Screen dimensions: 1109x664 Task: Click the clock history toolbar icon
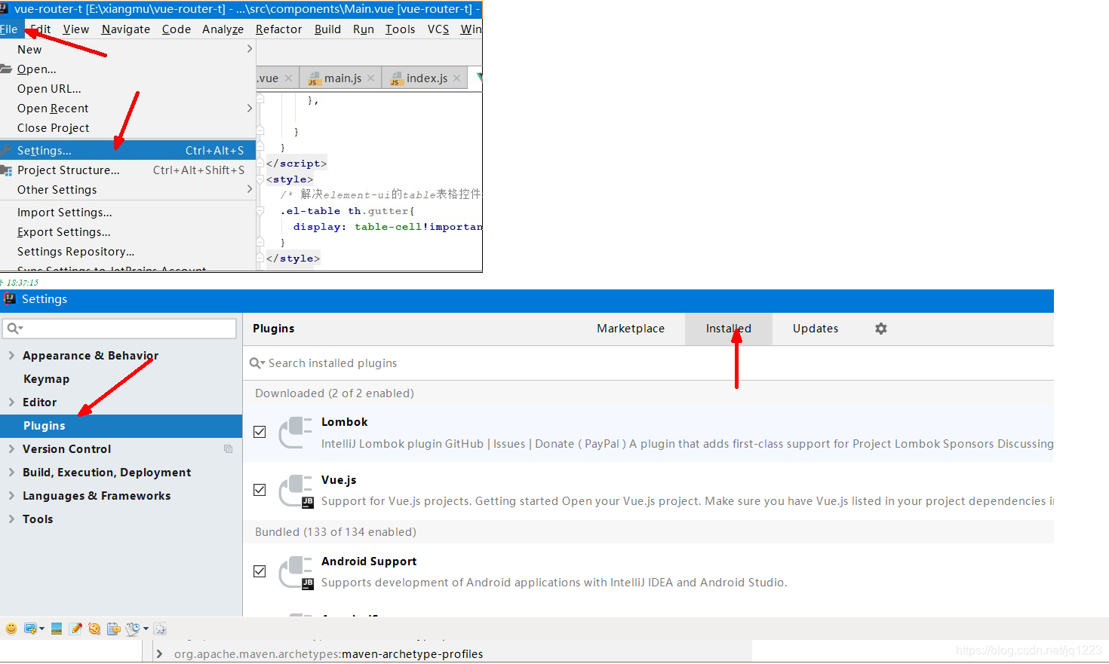pyautogui.click(x=133, y=629)
